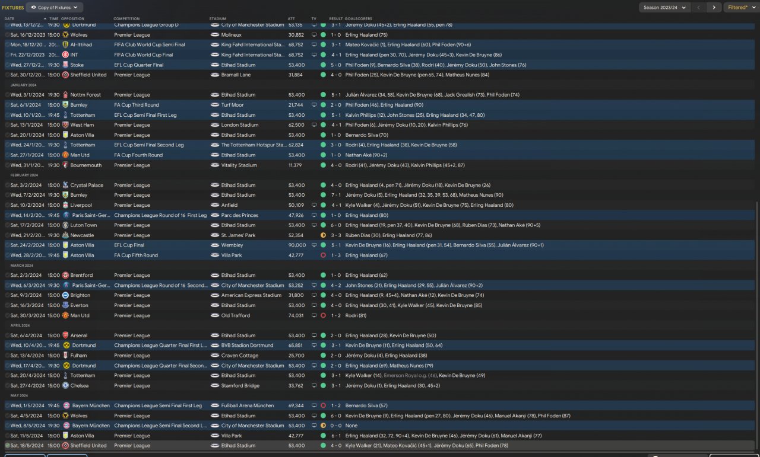Image resolution: width=760 pixels, height=457 pixels.
Task: Click the INT club badge
Action: point(65,55)
